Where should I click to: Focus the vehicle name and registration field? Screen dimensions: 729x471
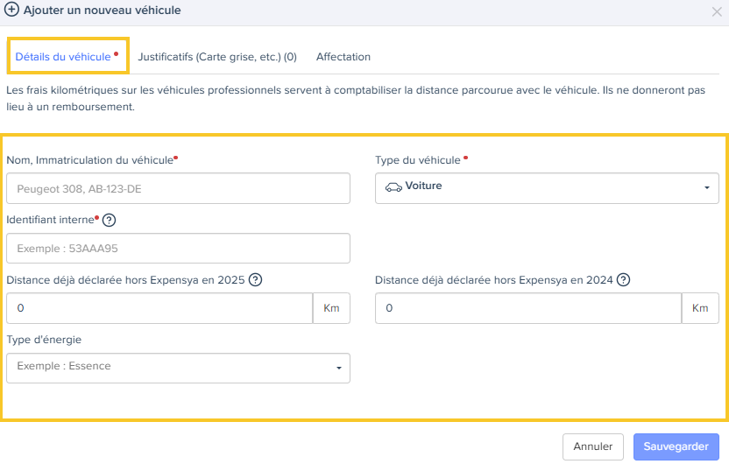pos(178,188)
